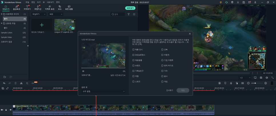The width and height of the screenshot is (276, 116).
Task: Click the render preview icon
Action: (x=219, y=83)
